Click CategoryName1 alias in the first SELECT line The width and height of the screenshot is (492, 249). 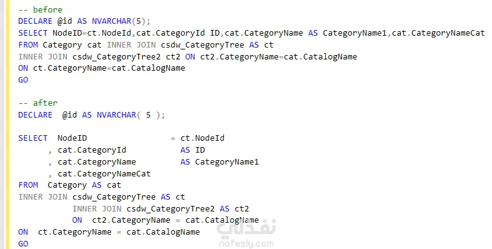(354, 33)
